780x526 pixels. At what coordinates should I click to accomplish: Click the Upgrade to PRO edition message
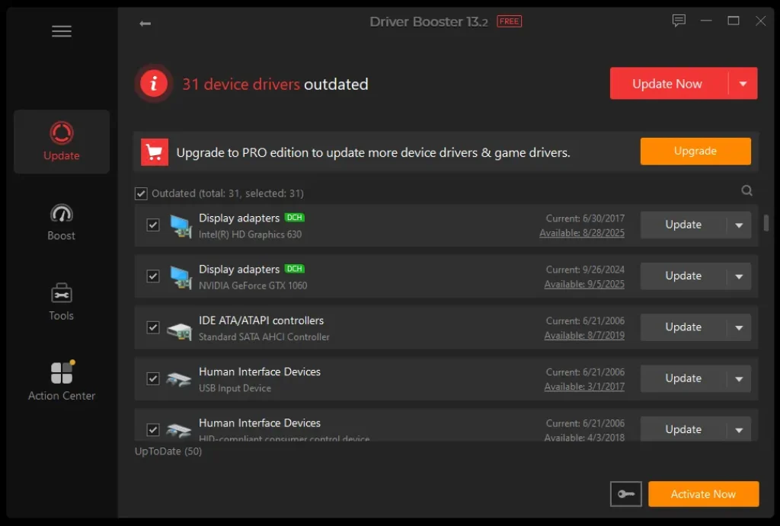coord(373,153)
